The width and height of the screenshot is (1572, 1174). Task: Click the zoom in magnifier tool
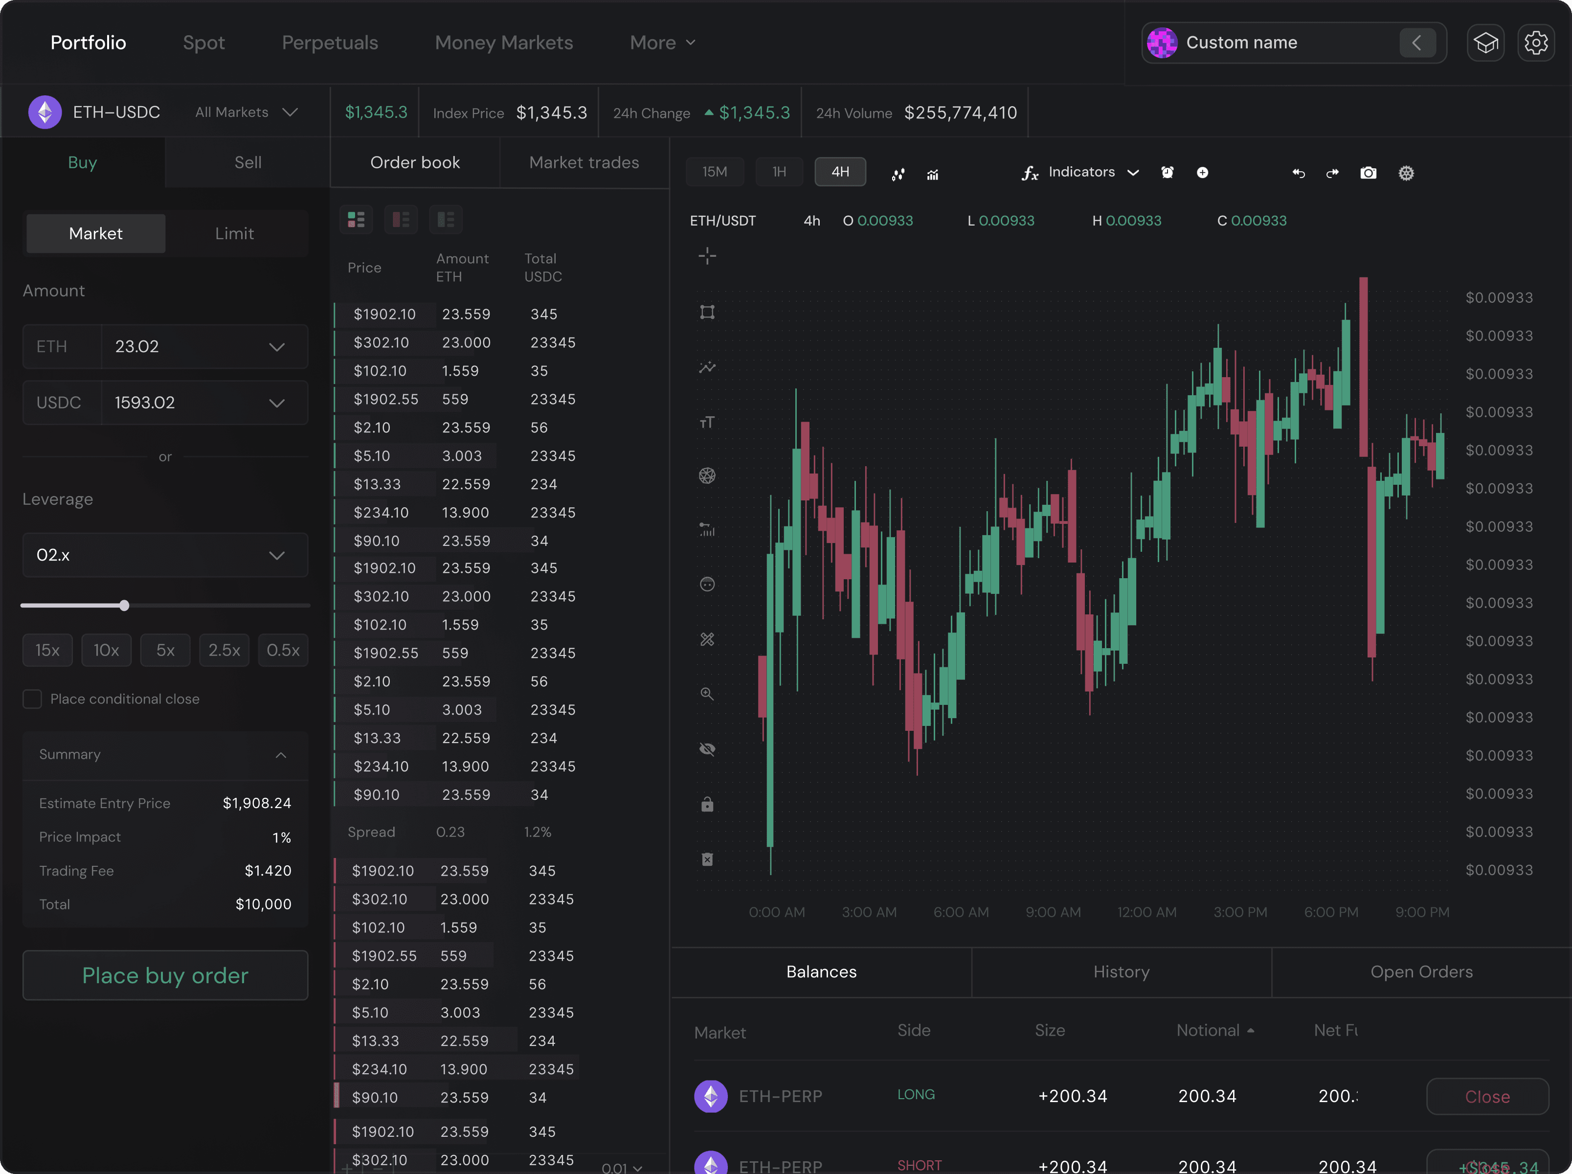pyautogui.click(x=706, y=694)
